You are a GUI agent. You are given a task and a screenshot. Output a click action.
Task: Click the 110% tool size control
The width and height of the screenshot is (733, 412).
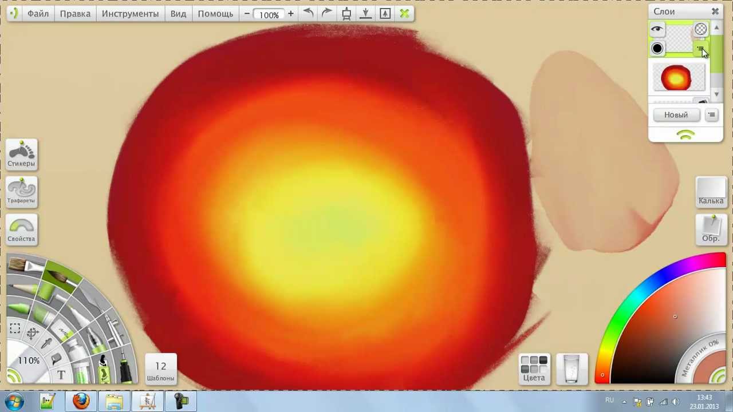point(28,360)
